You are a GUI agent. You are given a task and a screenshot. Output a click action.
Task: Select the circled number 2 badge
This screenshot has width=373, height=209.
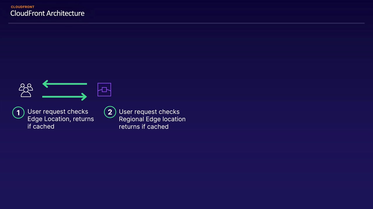point(110,112)
